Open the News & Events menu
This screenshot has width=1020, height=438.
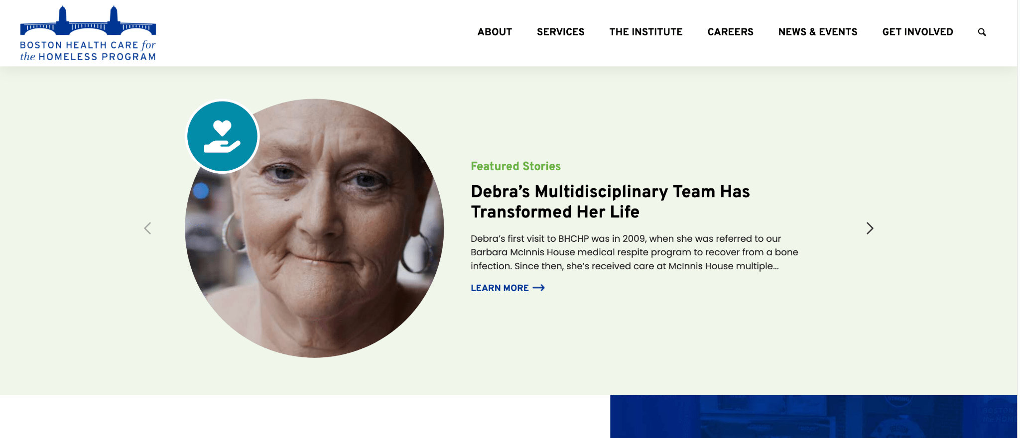point(818,32)
